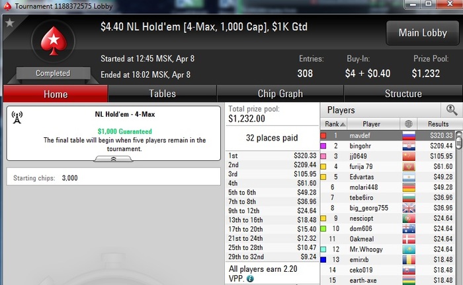Image resolution: width=463 pixels, height=285 pixels.
Task: Click bingohr's purple color label
Action: coord(323,146)
